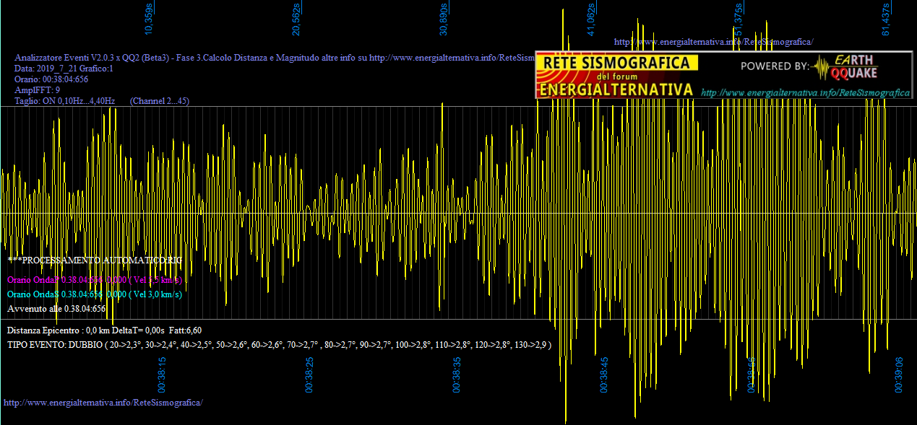Click the "Analizzatore Eventi V2.0.3" title line
917x425 pixels.
click(x=274, y=58)
